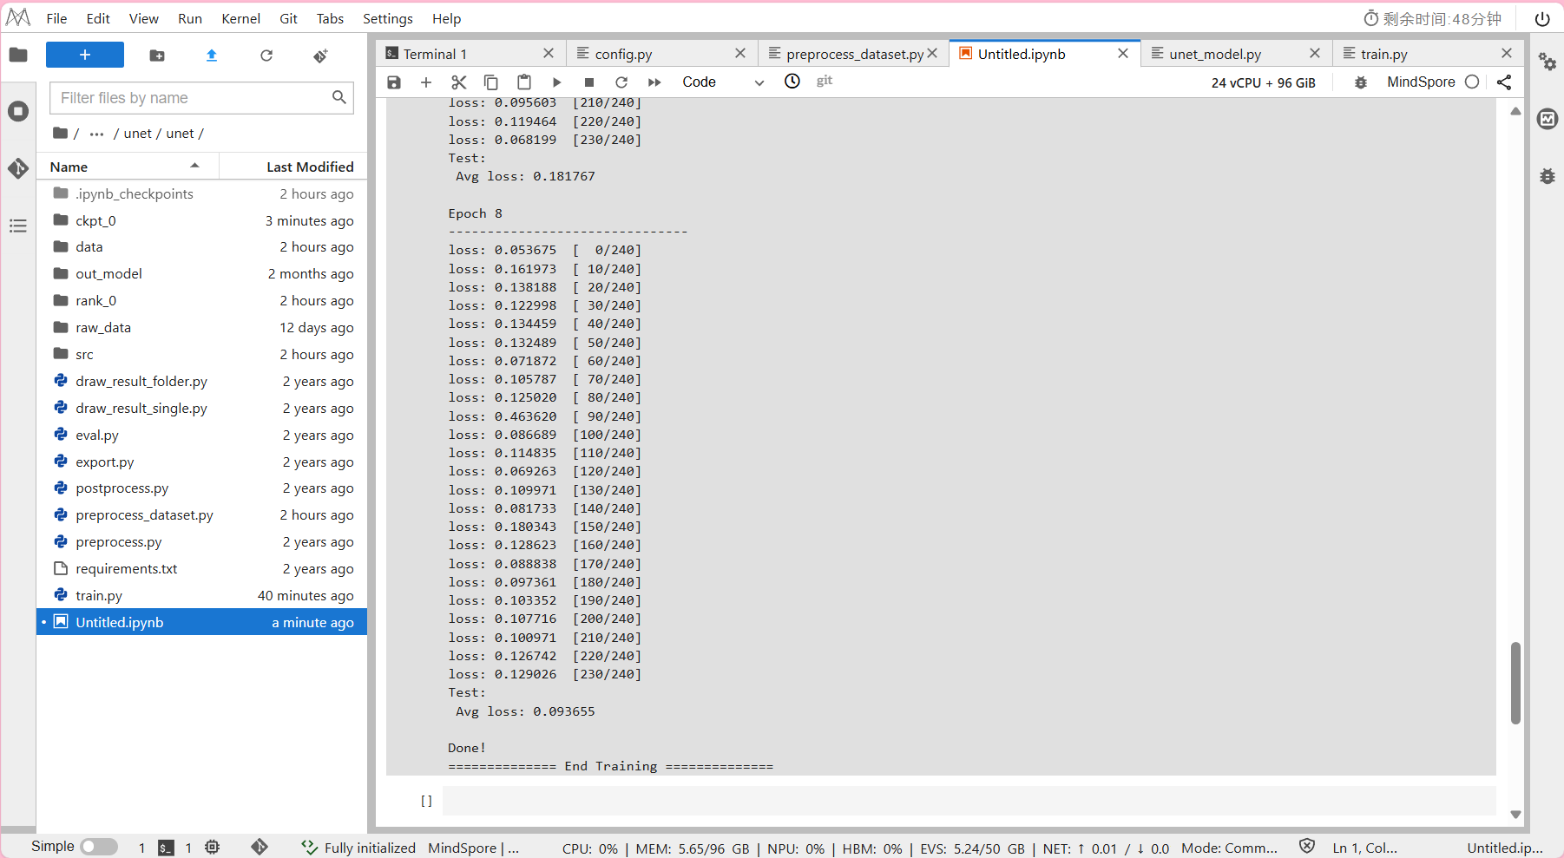This screenshot has width=1564, height=858.
Task: Enable debugger with bug icon in toolbar
Action: (1361, 82)
